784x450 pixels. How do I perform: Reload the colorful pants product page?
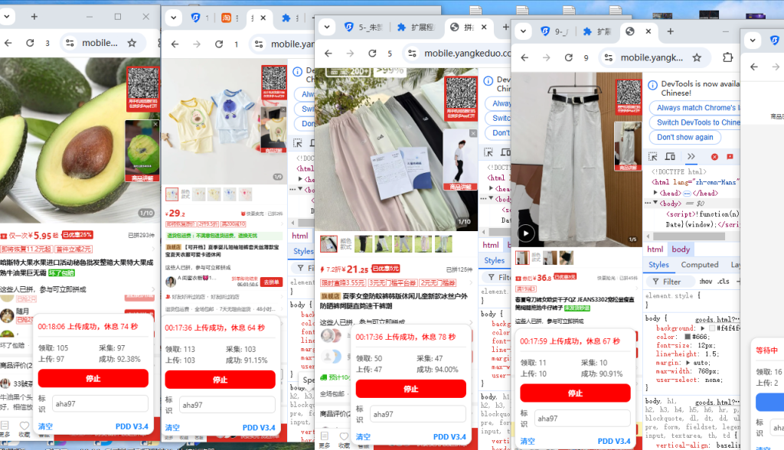click(372, 53)
